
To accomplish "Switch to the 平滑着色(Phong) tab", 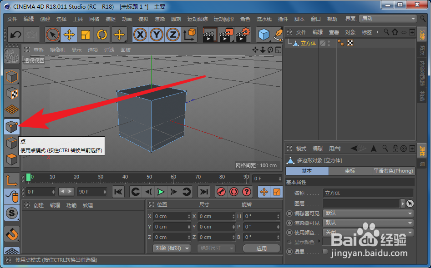I will (393, 171).
